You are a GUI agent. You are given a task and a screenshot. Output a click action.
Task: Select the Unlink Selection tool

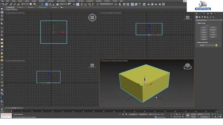tap(15, 5)
